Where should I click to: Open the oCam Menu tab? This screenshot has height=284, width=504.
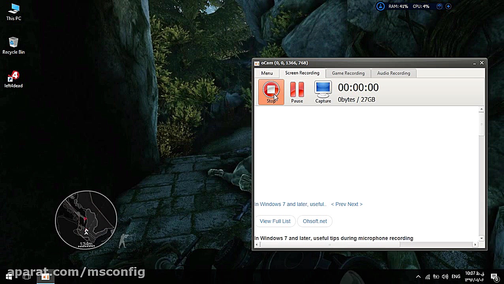pyautogui.click(x=267, y=73)
